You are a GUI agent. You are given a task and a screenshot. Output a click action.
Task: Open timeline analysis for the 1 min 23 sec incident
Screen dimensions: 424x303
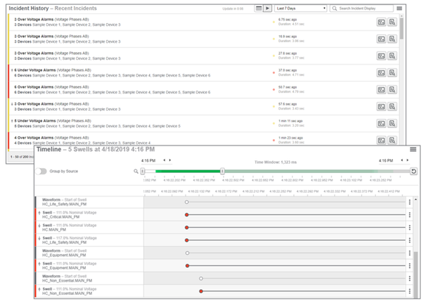click(x=381, y=140)
